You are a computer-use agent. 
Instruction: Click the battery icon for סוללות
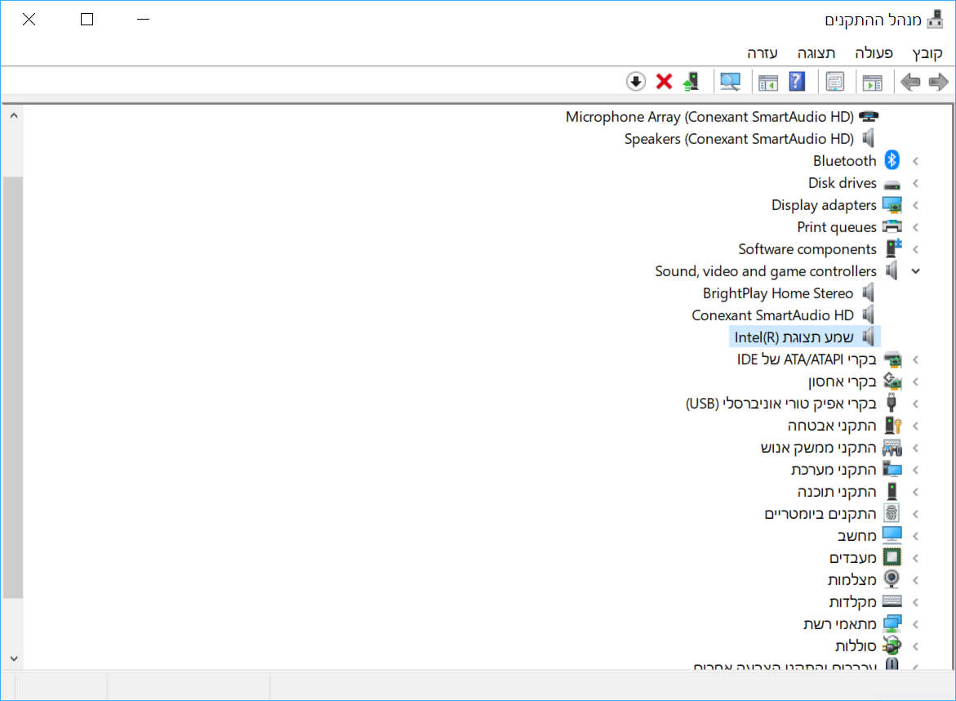point(892,645)
